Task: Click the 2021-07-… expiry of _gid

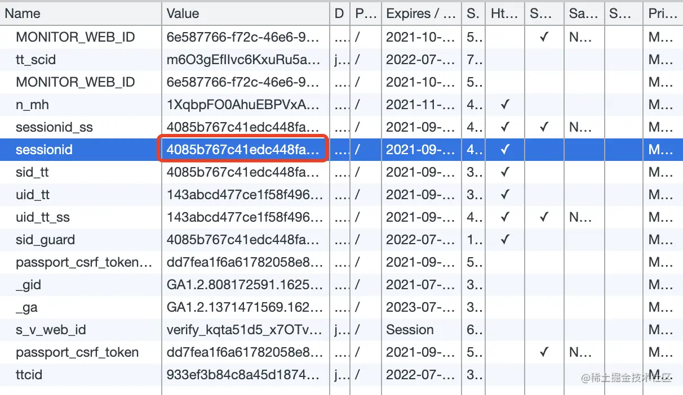Action: tap(420, 285)
